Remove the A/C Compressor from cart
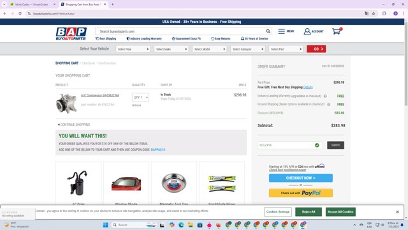The width and height of the screenshot is (408, 230). (x=136, y=105)
